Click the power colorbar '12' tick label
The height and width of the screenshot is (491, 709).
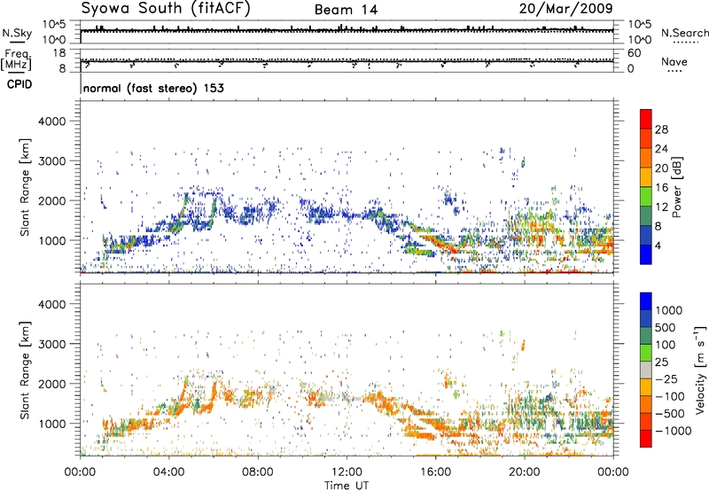[x=661, y=207]
